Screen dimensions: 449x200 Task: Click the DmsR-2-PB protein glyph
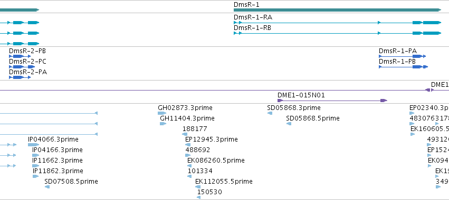coord(20,56)
